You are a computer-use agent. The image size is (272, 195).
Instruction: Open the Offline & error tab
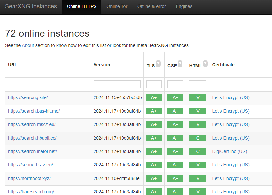click(151, 6)
